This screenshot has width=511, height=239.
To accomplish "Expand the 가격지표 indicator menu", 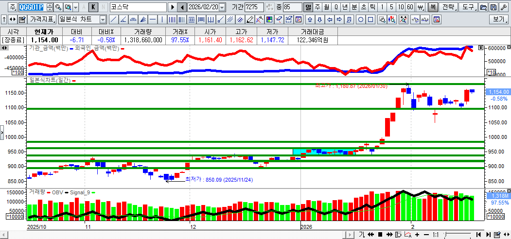I will point(42,19).
